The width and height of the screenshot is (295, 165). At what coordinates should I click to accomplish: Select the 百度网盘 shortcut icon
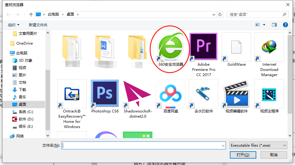171,94
